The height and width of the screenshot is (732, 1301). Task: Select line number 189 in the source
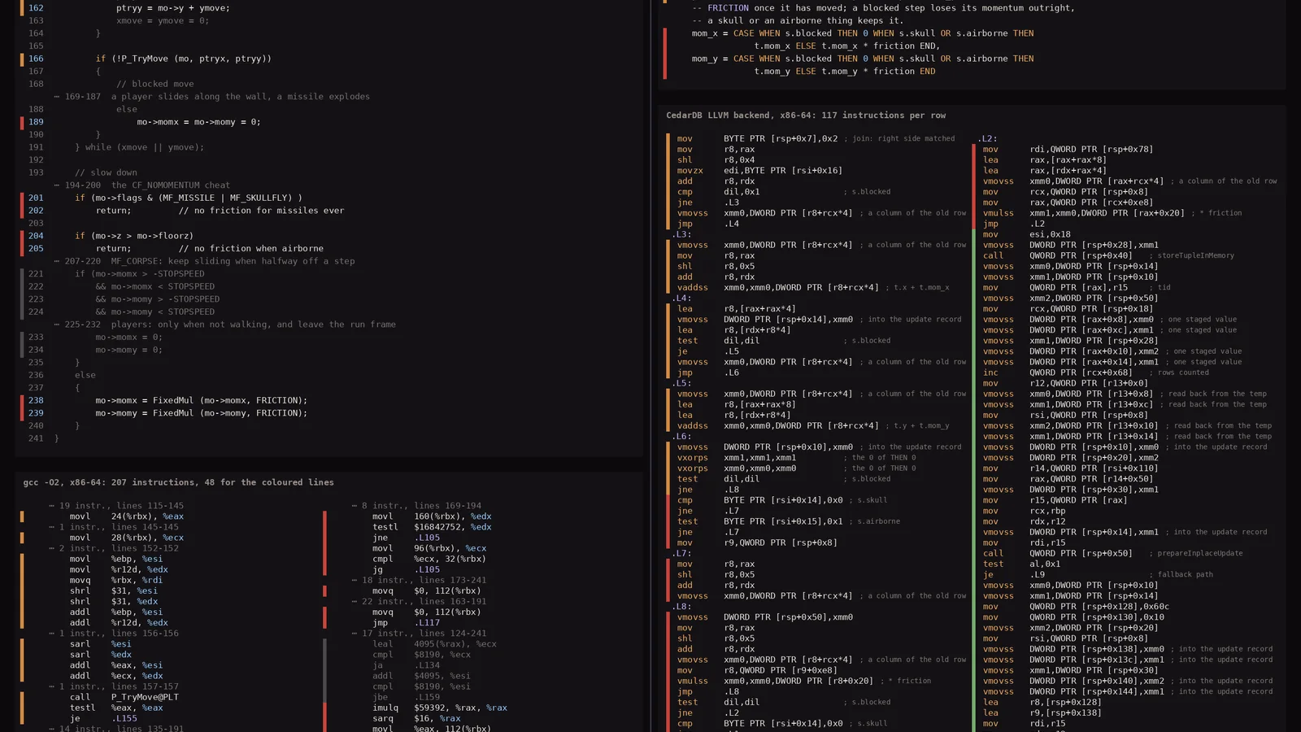pos(36,122)
